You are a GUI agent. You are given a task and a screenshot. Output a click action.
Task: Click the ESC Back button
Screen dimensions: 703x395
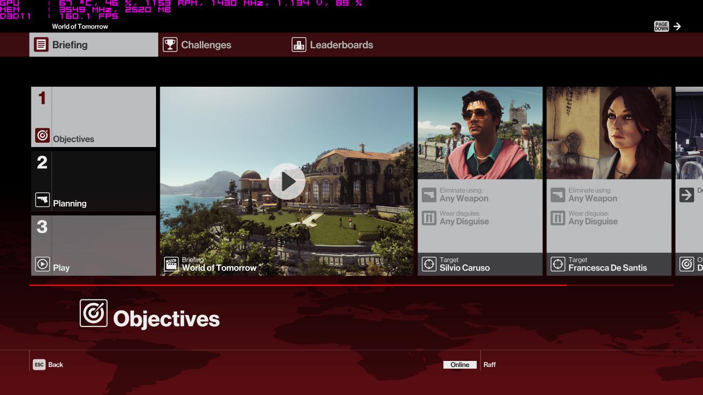click(x=48, y=364)
